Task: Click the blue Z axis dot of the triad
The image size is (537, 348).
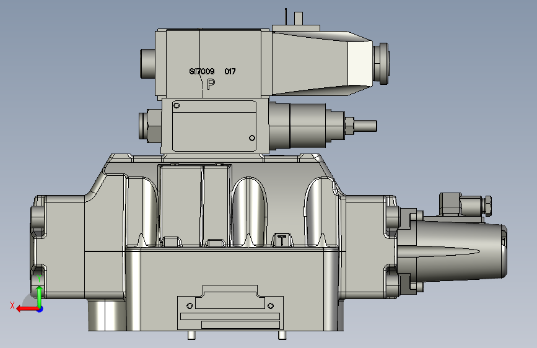Action: click(x=40, y=309)
